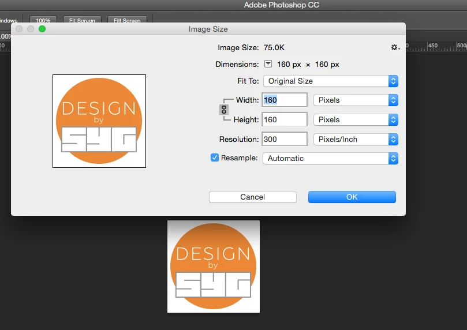Click the Height input field
The width and height of the screenshot is (467, 330).
pos(285,119)
